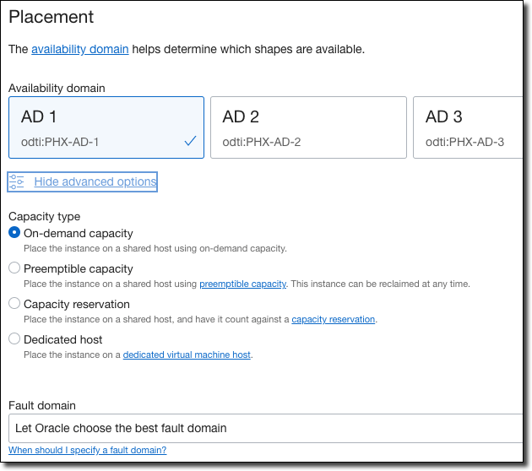Image resolution: width=532 pixels, height=471 pixels.
Task: Select the Dedicated host radio button
Action: click(14, 339)
